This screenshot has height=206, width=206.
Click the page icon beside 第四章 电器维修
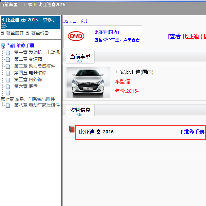click(8, 73)
